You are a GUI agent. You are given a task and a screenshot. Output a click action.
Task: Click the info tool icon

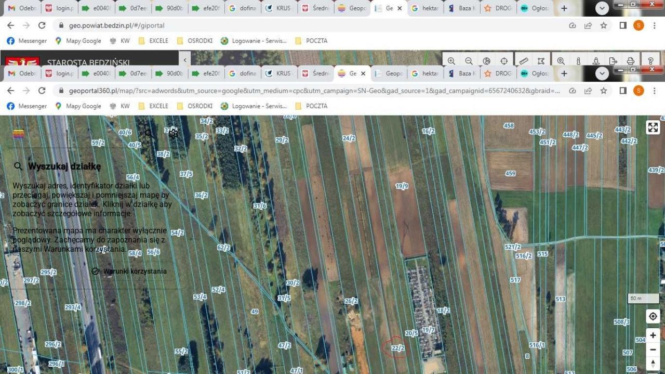(578, 61)
